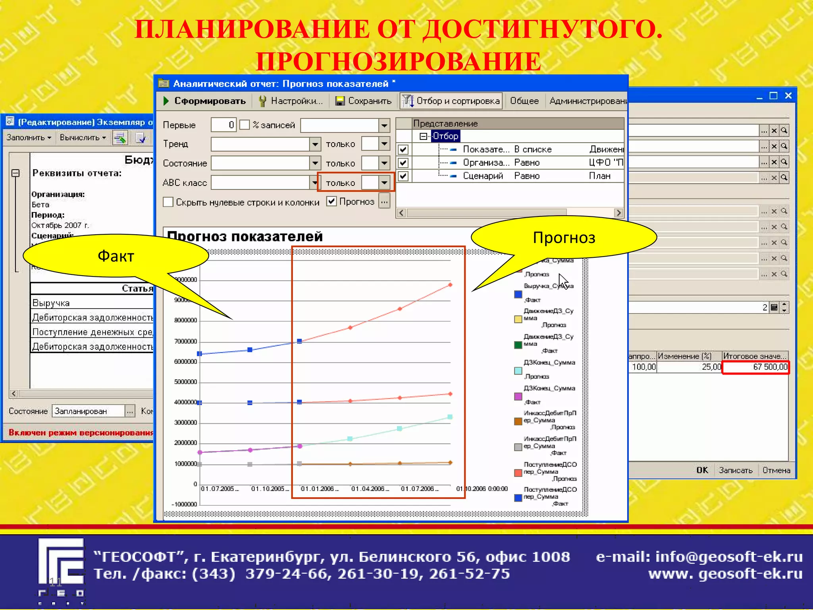Collapse the Отбор tree node
This screenshot has width=813, height=610.
[x=423, y=136]
